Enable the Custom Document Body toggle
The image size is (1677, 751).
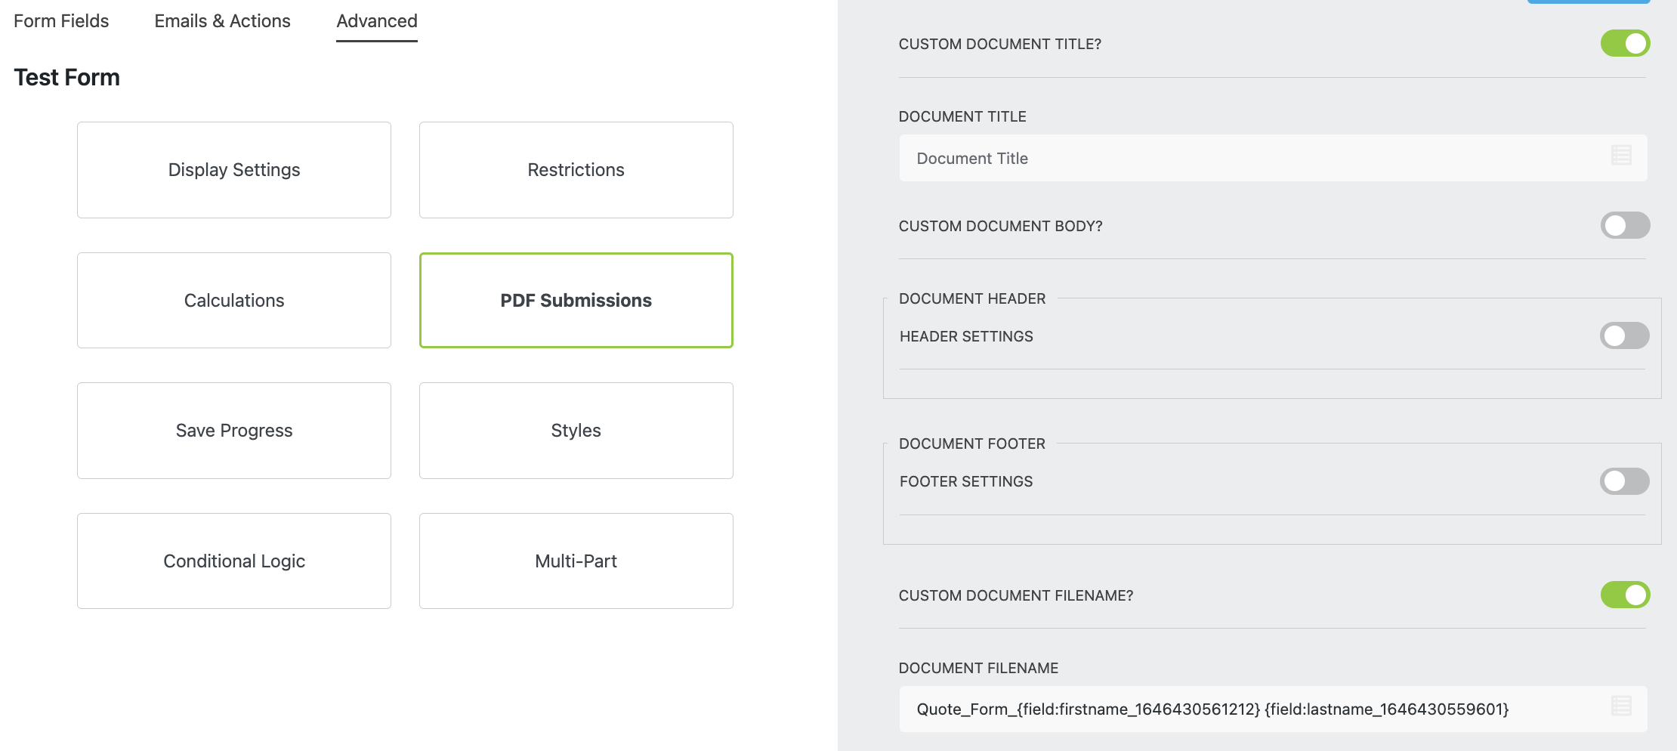click(x=1626, y=225)
